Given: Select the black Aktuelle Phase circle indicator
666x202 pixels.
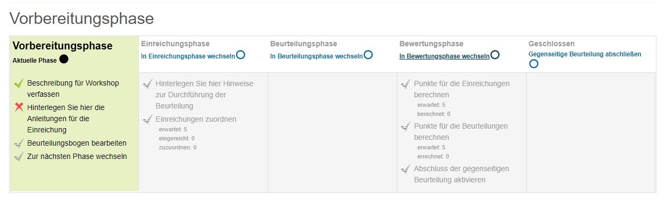Looking at the screenshot, I should click(64, 60).
